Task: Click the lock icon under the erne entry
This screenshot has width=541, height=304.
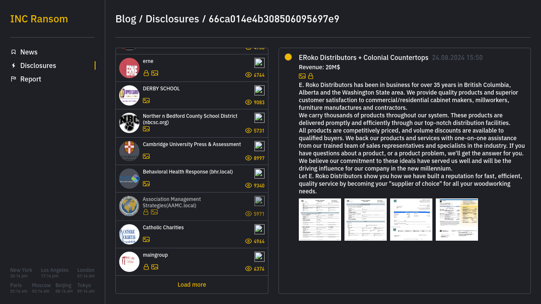Action: pyautogui.click(x=146, y=73)
